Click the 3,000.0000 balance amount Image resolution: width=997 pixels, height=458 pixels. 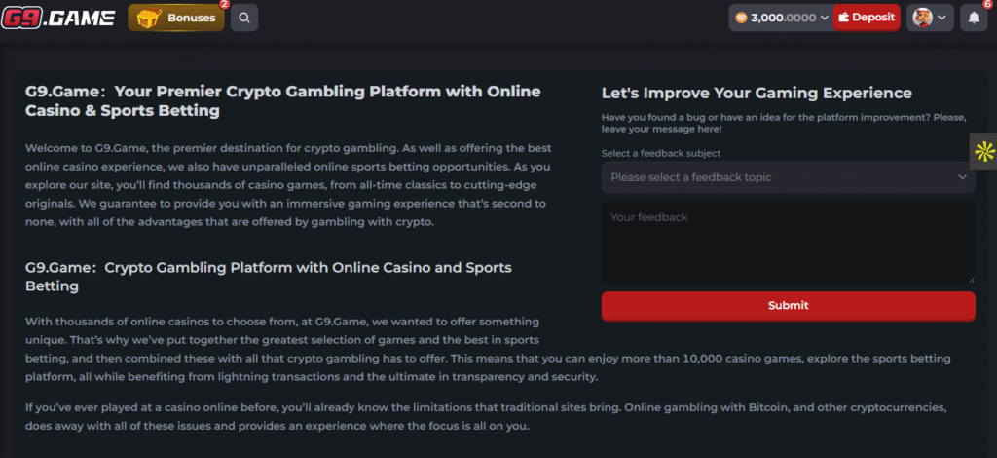783,18
